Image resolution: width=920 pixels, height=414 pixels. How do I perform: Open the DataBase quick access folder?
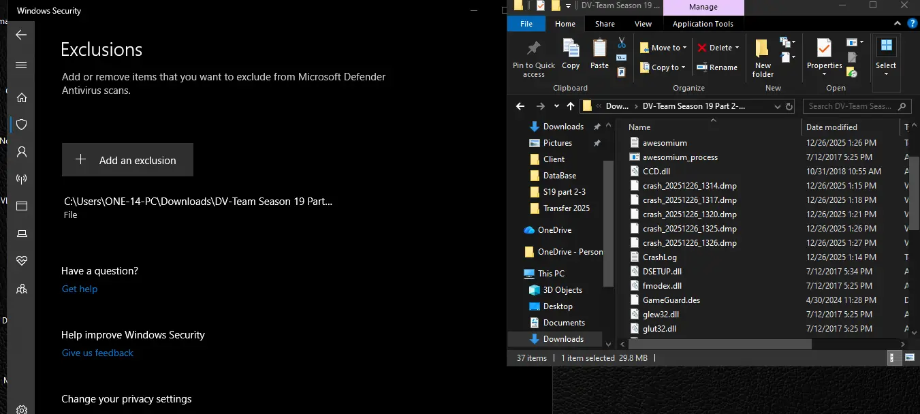tap(560, 175)
